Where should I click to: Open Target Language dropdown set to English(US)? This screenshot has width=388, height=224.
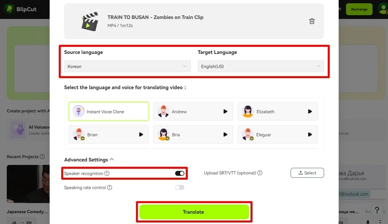pyautogui.click(x=260, y=66)
